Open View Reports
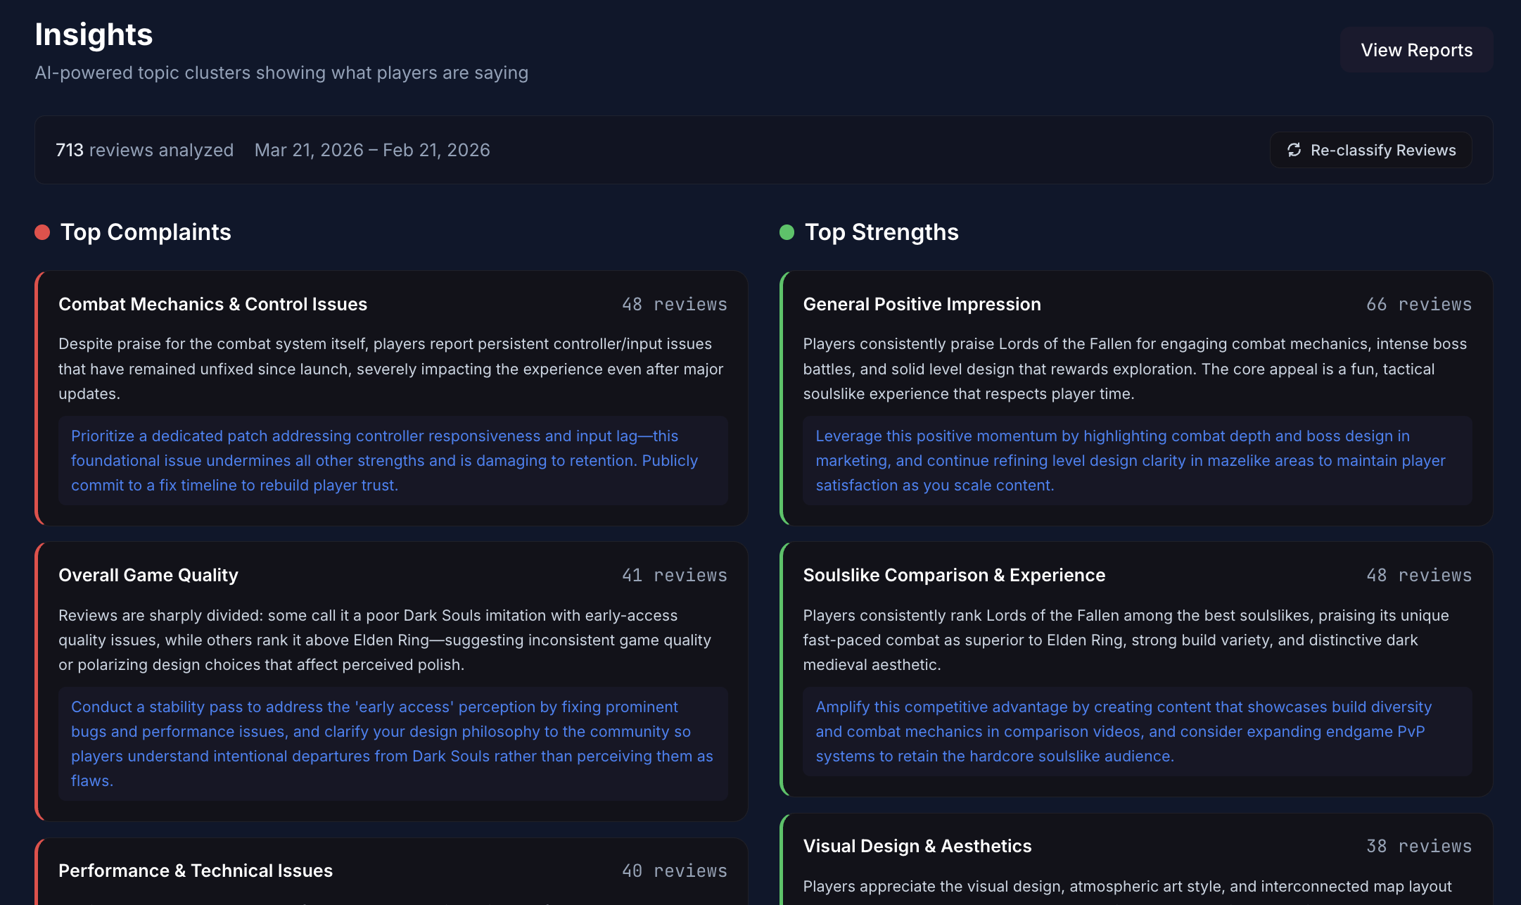The width and height of the screenshot is (1521, 905). click(1416, 49)
